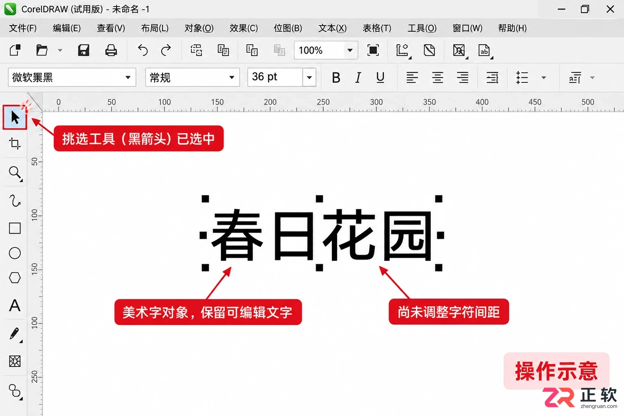Align text center
Screen dimensions: 624x416
438,78
